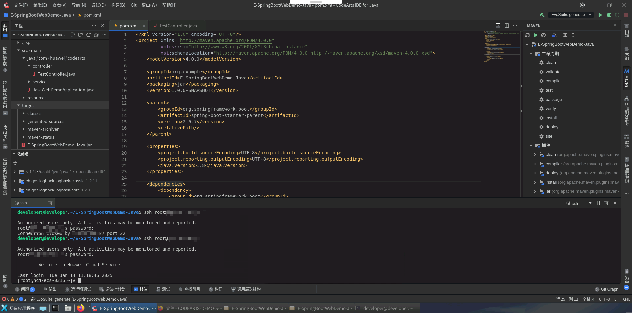Expand the resources folder
Screen dimensions: 632x313
coord(24,98)
